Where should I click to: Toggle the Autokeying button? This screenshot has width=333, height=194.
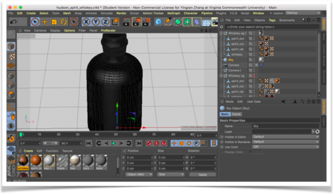tap(156, 143)
